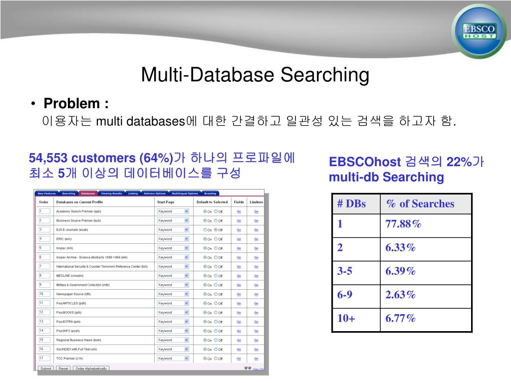The image size is (511, 383).
Task: Click the 'Start Page' column header
Action: point(166,202)
